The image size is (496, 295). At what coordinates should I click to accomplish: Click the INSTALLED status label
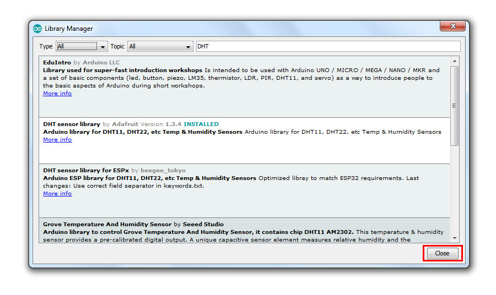coord(201,124)
